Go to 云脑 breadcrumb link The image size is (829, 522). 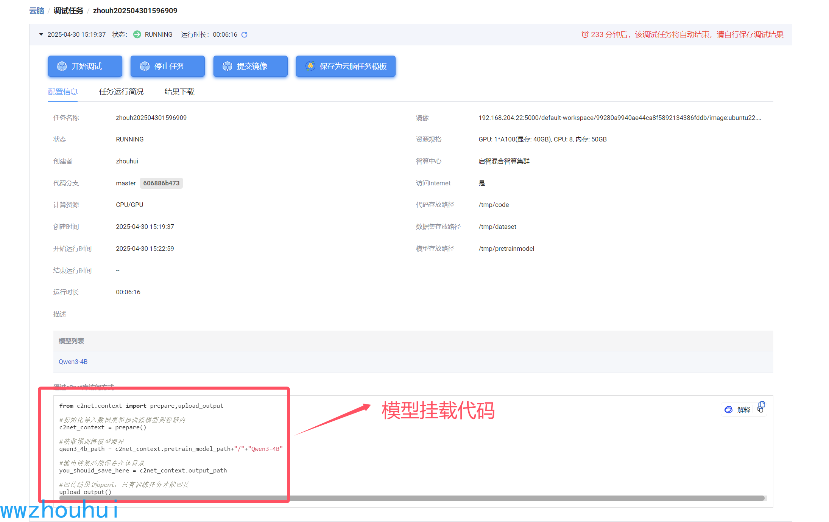click(x=37, y=11)
